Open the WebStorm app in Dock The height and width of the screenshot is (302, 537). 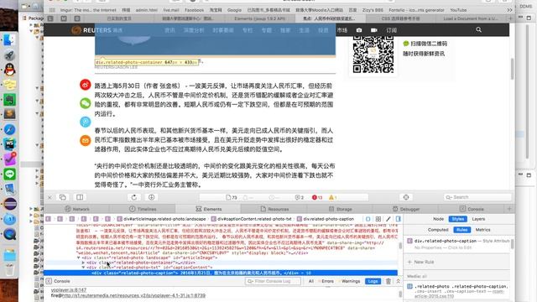9,144
